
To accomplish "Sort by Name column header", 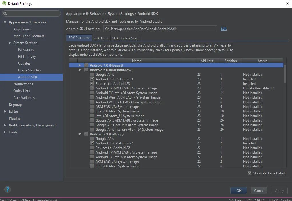I will tap(137, 61).
